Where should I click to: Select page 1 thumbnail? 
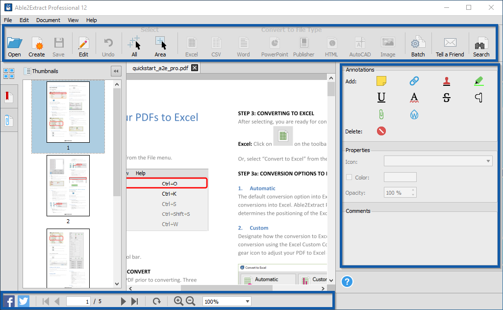click(68, 112)
